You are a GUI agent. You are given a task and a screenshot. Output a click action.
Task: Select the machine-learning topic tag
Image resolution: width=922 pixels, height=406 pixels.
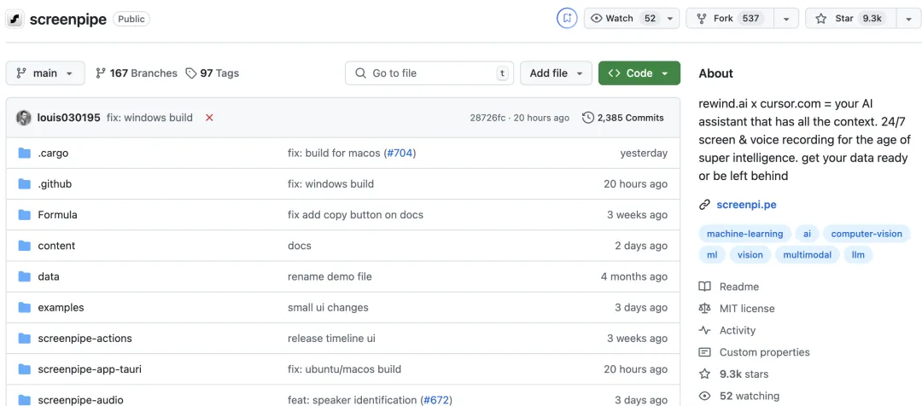[x=744, y=234]
